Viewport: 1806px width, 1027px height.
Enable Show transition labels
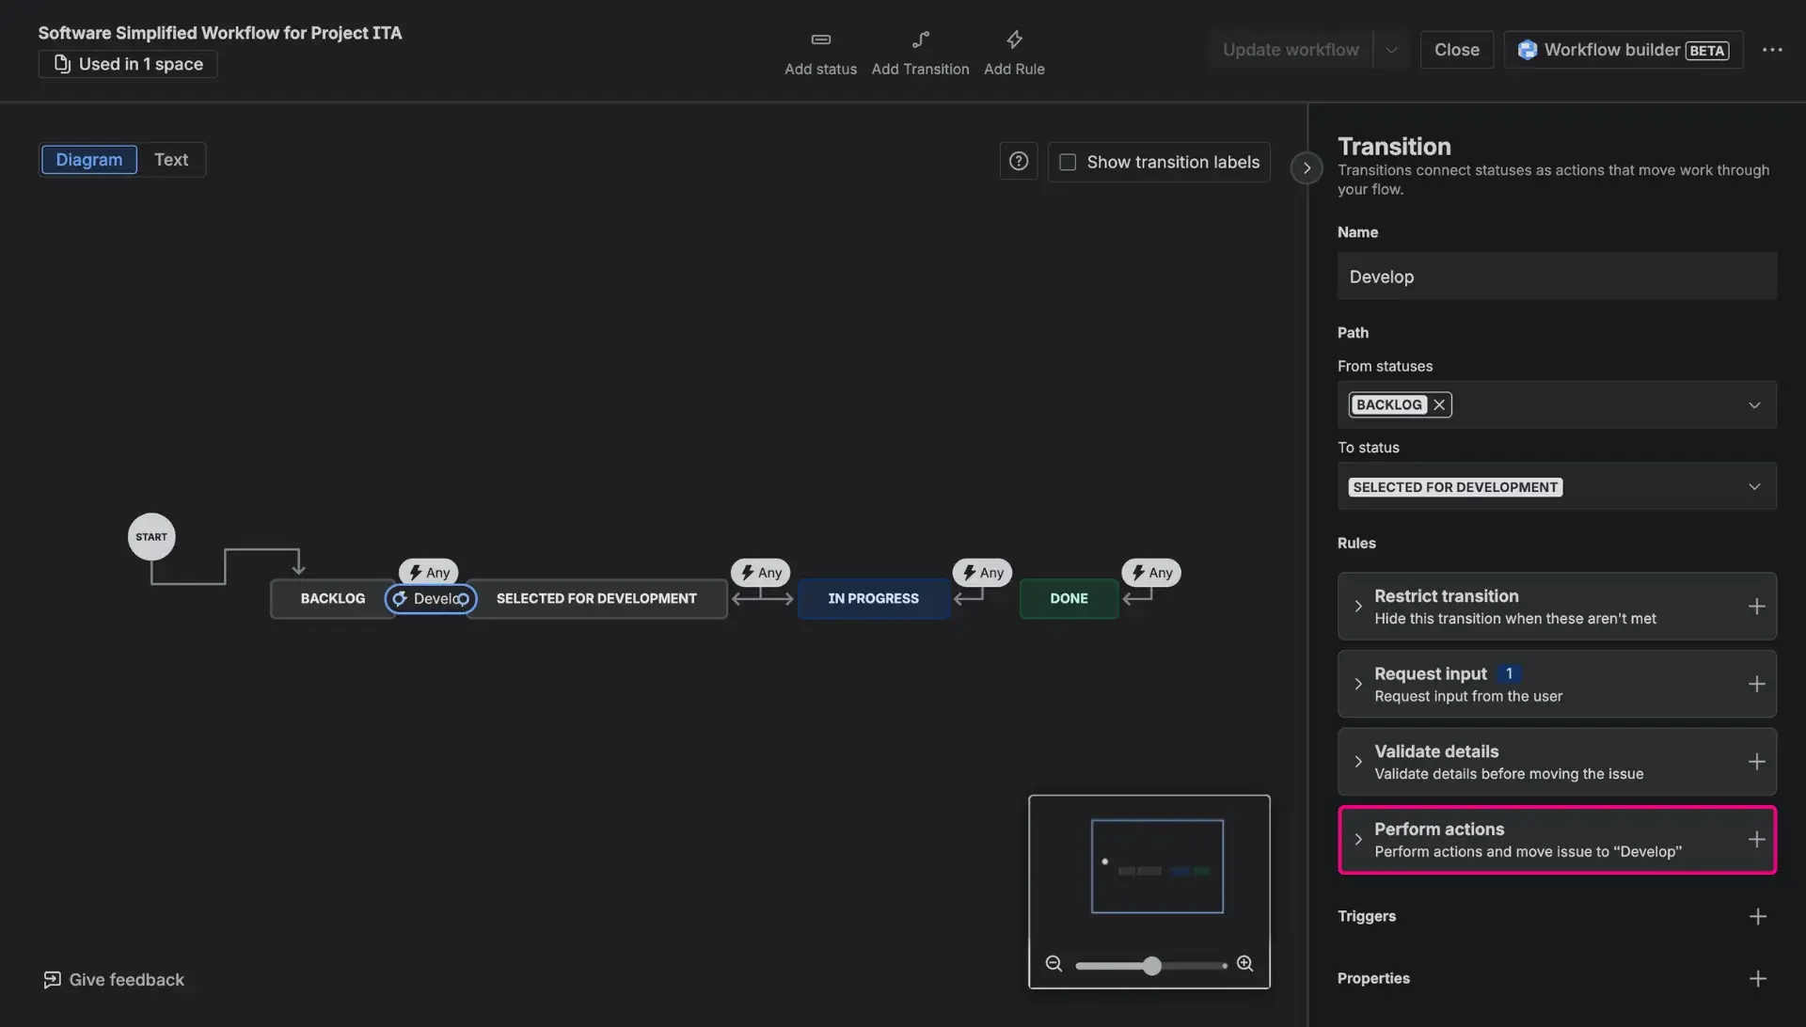tap(1067, 162)
